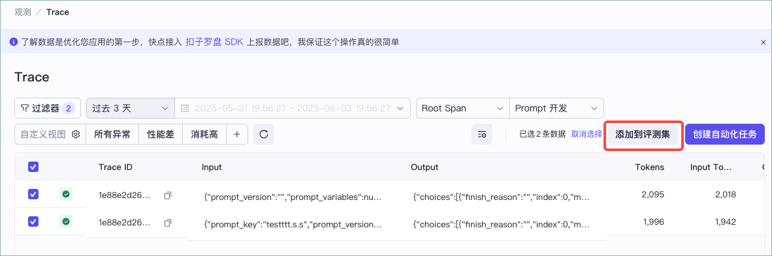Screen dimensions: 772x256
Task: Click calendar icon in date range
Action: pos(185,108)
